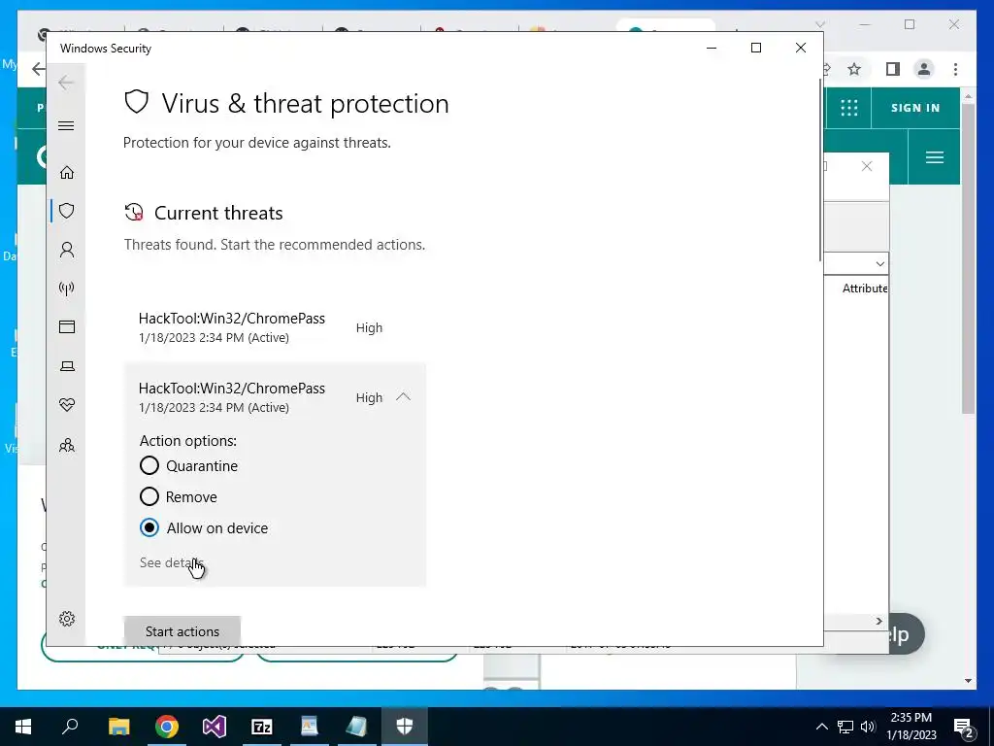Click the Windows Security window scrollbar

tap(820, 168)
